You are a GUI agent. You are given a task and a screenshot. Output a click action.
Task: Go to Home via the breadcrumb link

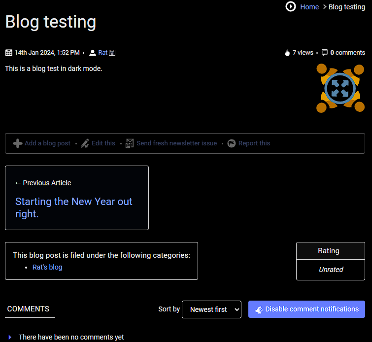tap(309, 7)
